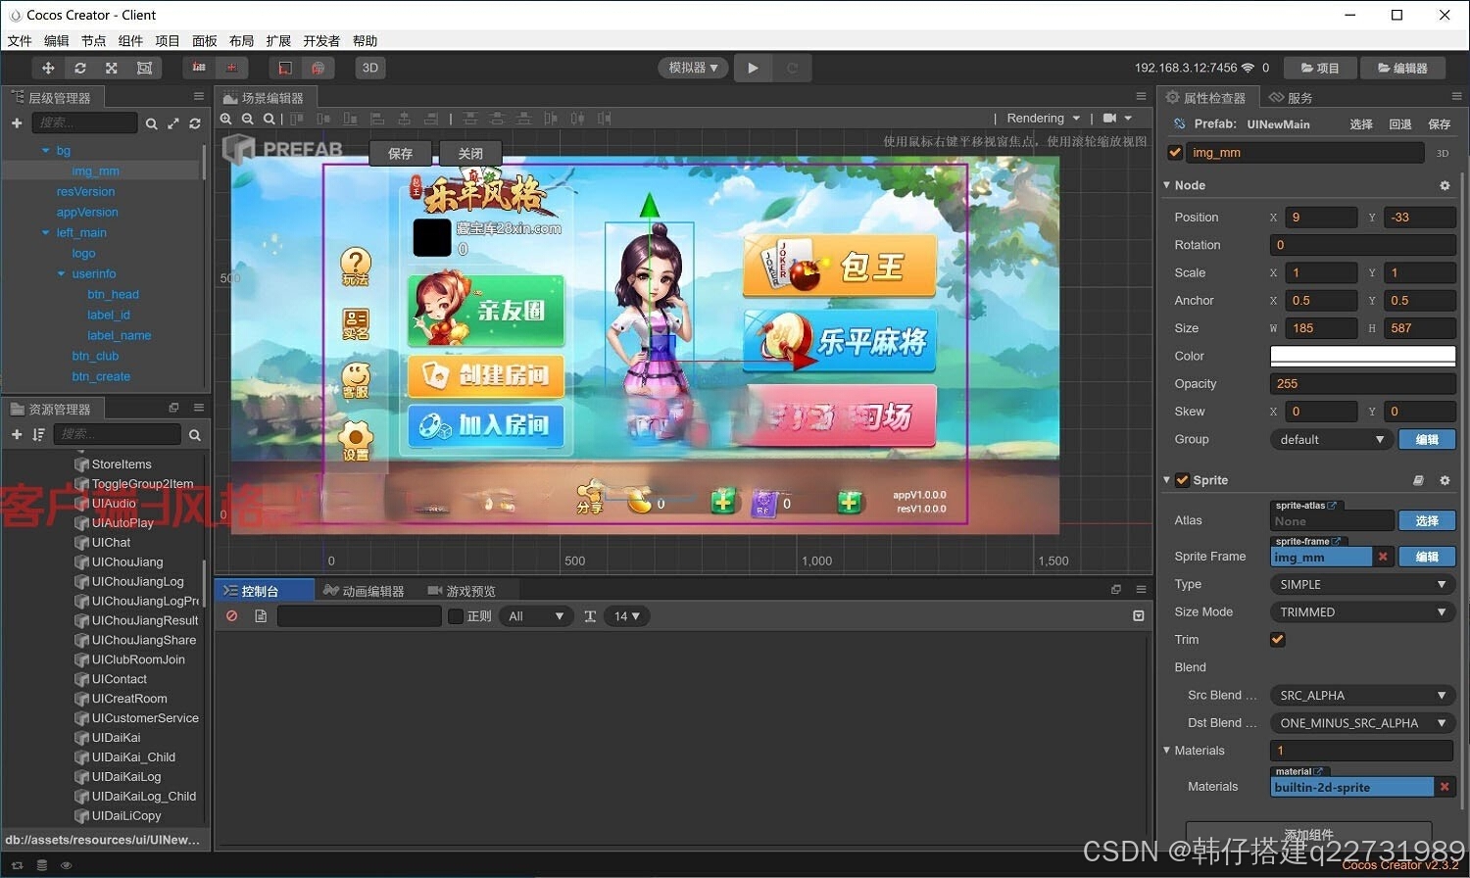Switch to the 服务 tab

1292,97
